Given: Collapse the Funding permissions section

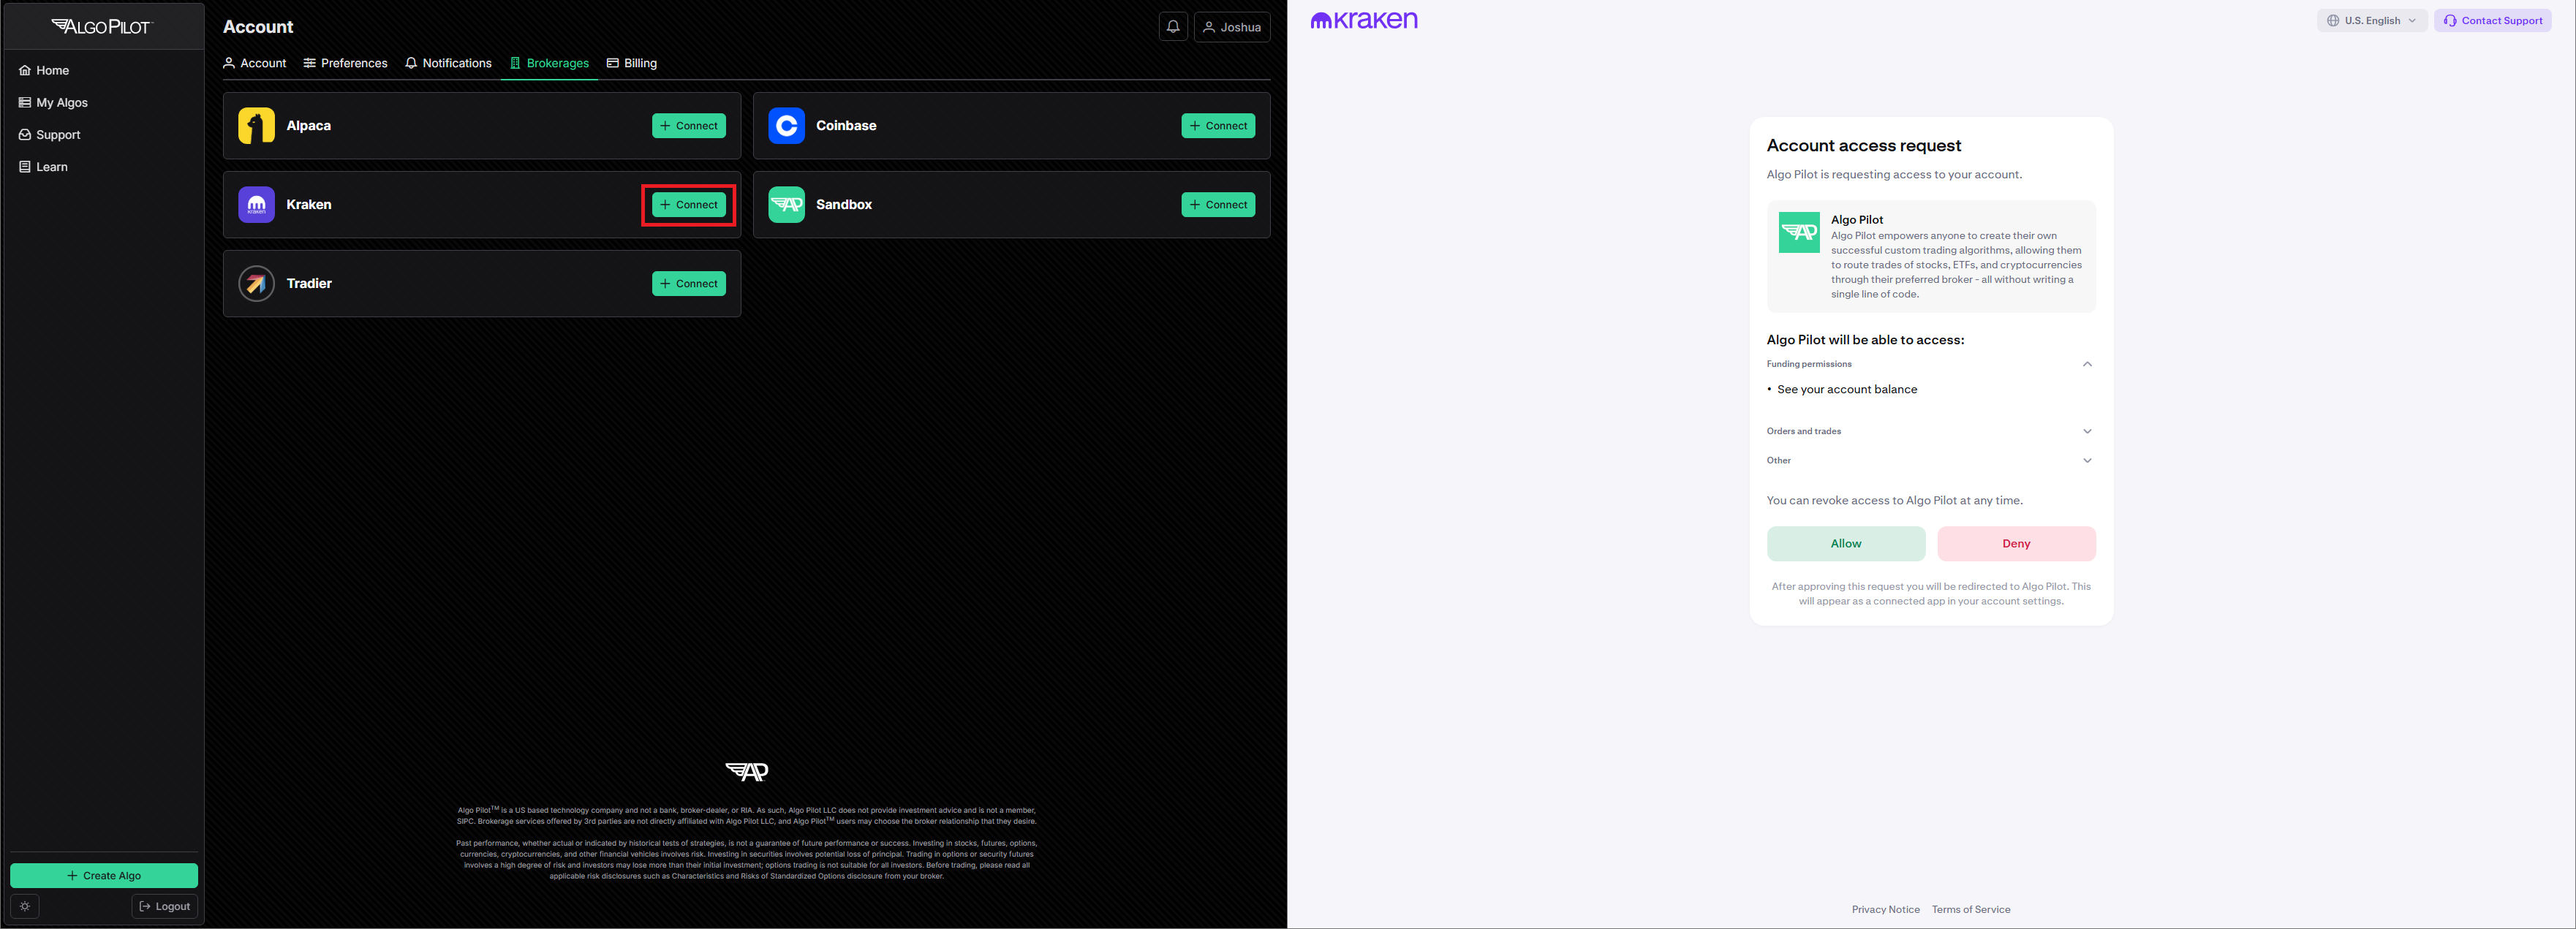Looking at the screenshot, I should [2086, 364].
